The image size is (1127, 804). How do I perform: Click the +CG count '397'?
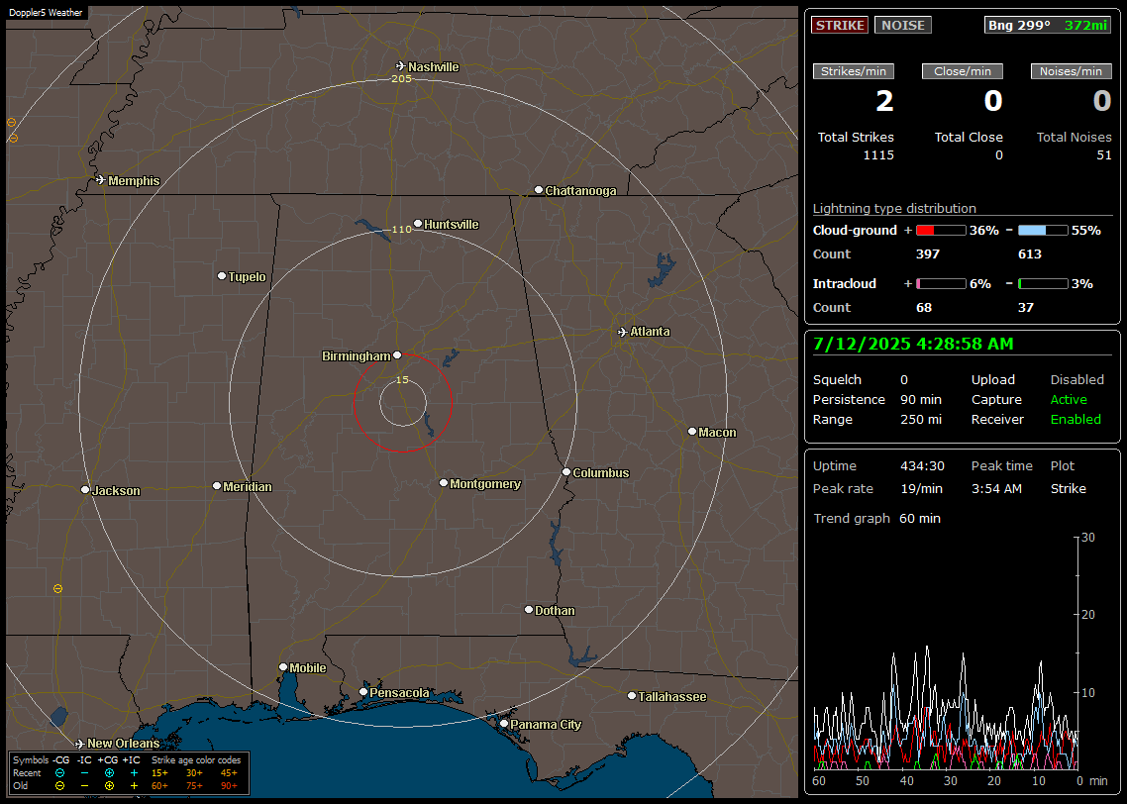927,253
